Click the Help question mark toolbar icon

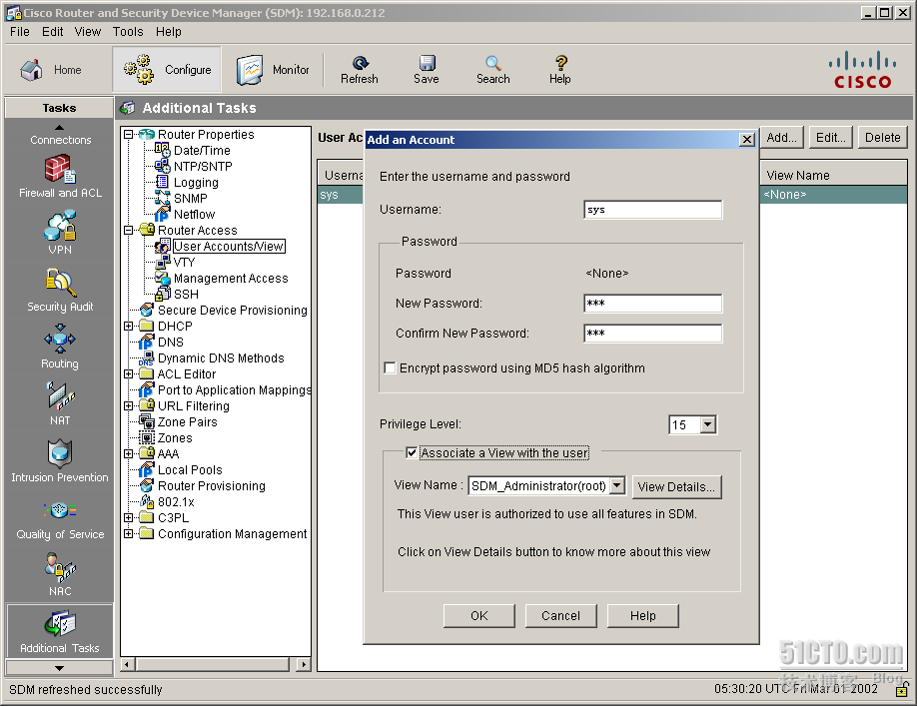click(x=559, y=70)
